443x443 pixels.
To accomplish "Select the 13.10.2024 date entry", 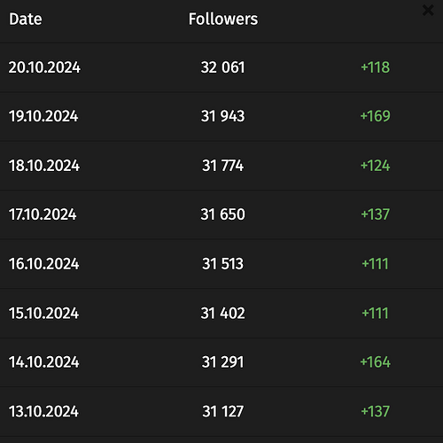I will 44,411.
